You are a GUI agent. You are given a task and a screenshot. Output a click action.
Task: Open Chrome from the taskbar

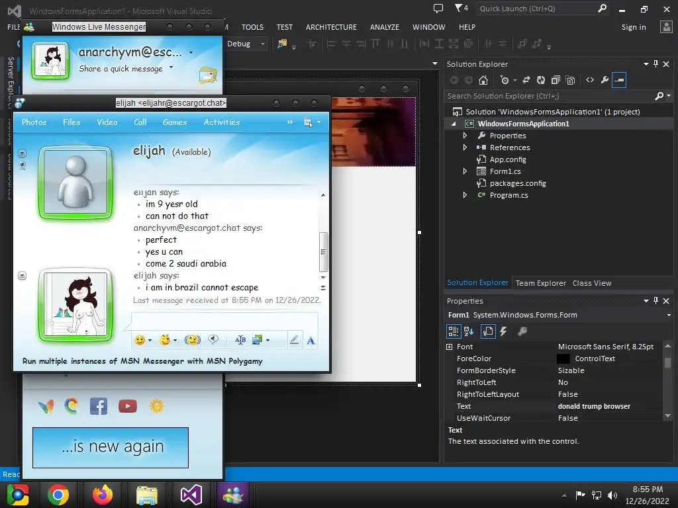coord(58,495)
